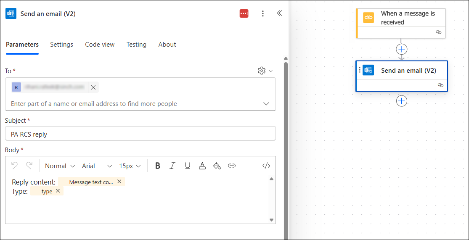Switch to the Code view tab

coord(100,45)
